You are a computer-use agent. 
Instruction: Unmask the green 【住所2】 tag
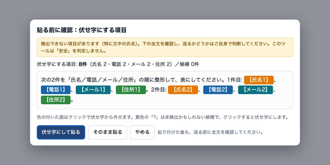coord(56,100)
